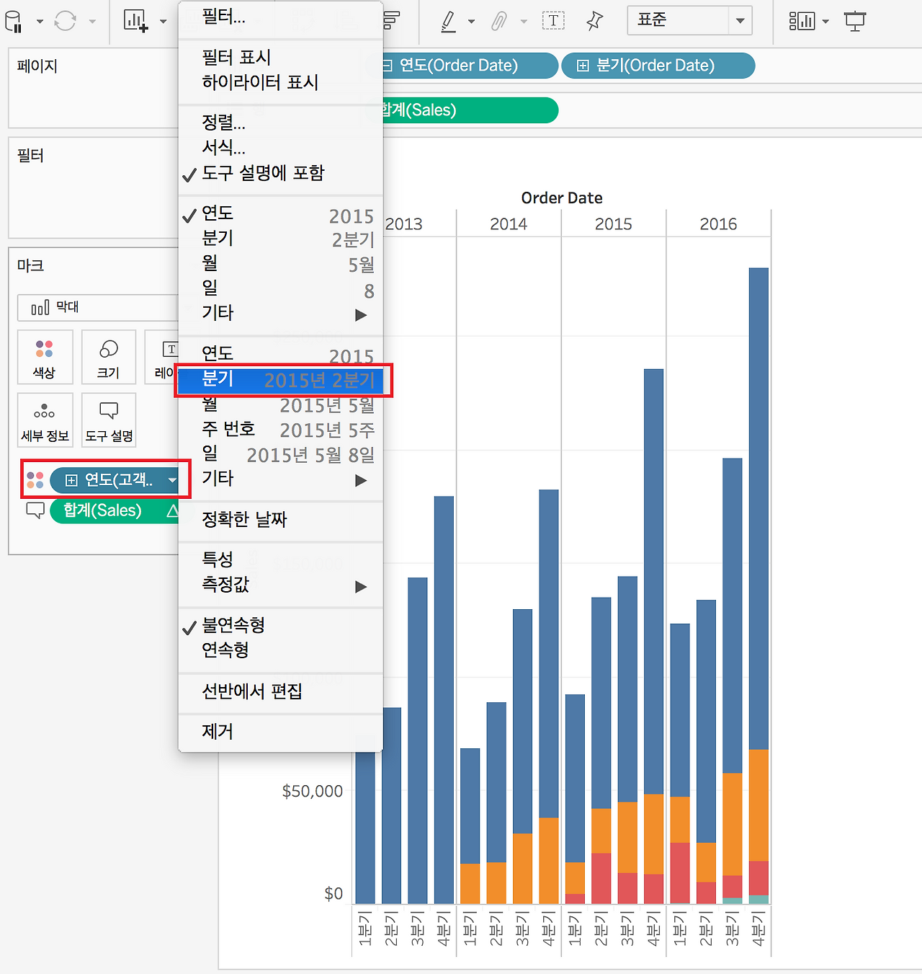Select checked 연도 2015 date part
The image size is (922, 974).
280,214
